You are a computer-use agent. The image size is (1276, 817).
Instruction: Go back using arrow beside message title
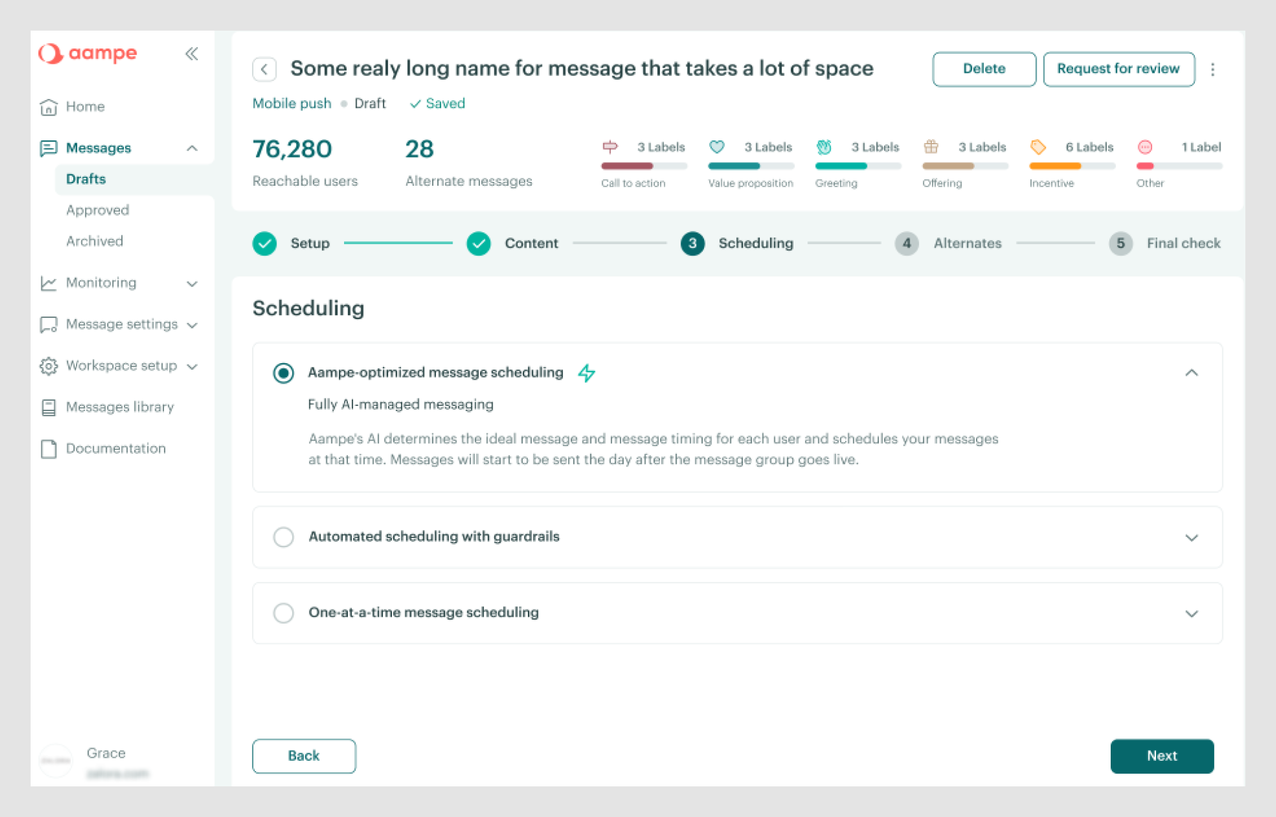tap(264, 69)
